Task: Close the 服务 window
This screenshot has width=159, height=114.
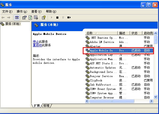Action: (155, 5)
